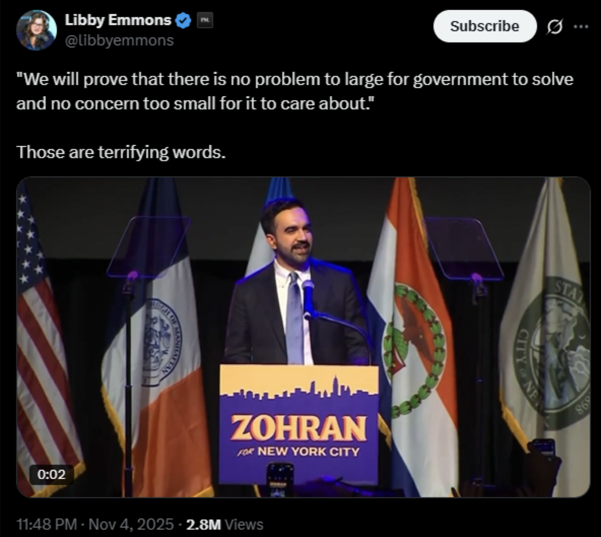Open Libby Emmons' profile avatar

click(36, 30)
